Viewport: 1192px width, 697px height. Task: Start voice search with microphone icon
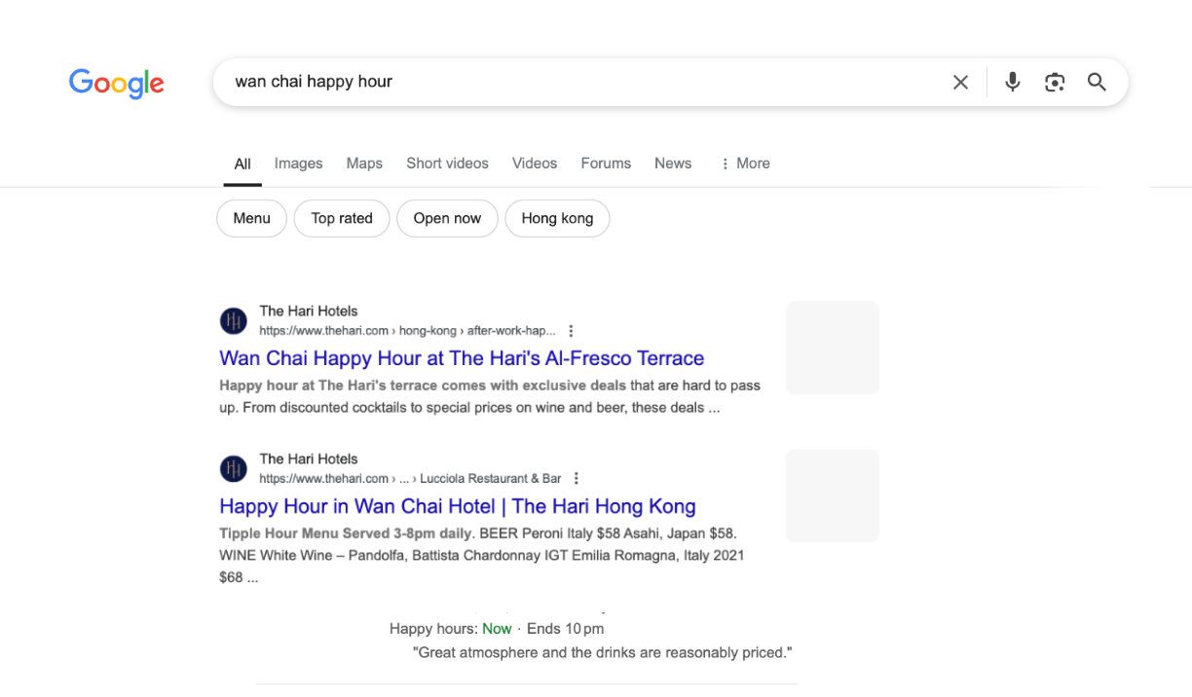(1012, 83)
